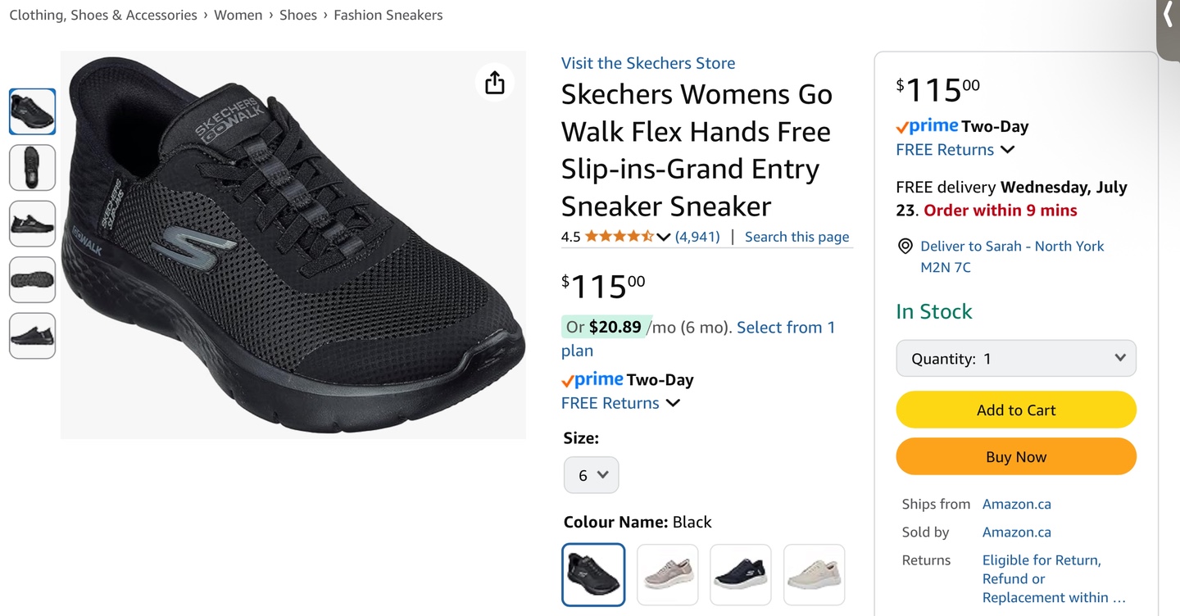1180x616 pixels.
Task: Go to Fashion Sneakers breadcrumb
Action: coord(388,15)
